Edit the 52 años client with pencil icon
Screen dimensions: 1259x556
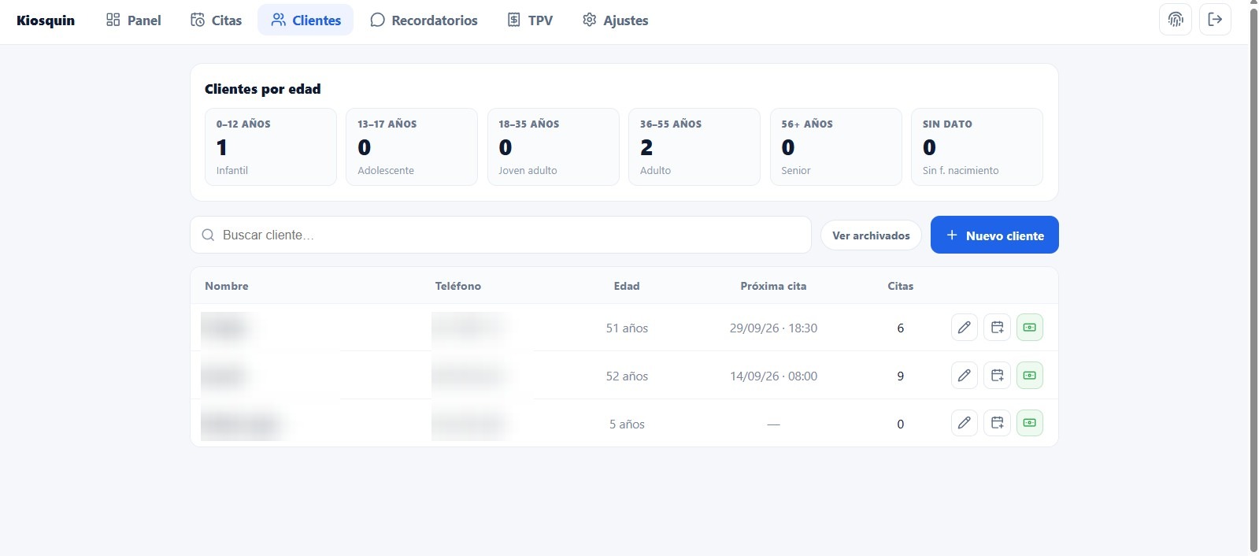coord(965,376)
